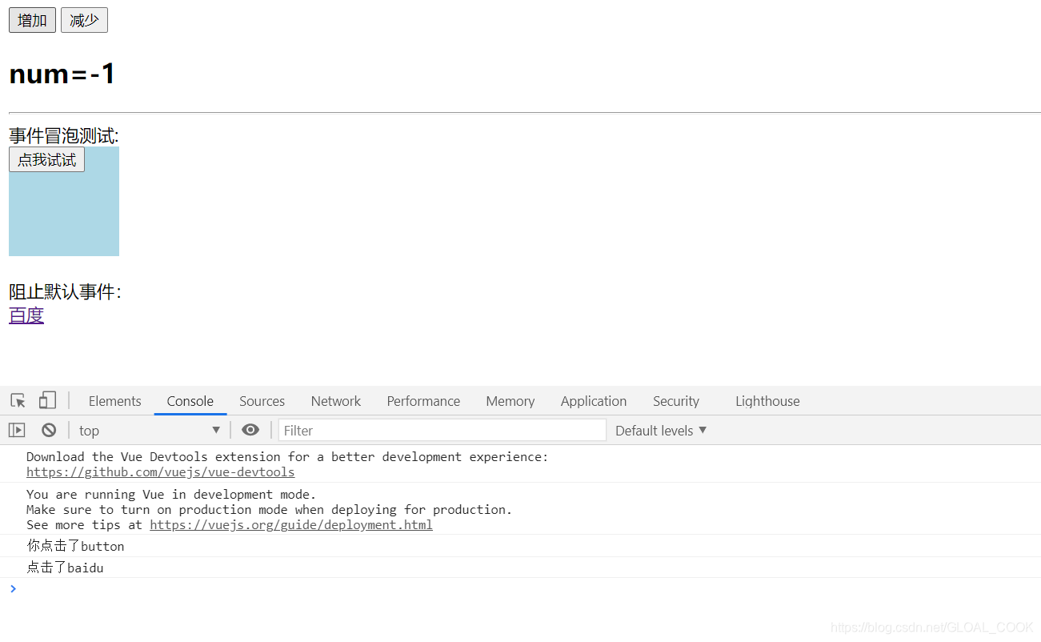Clear the console with the ban icon
The height and width of the screenshot is (642, 1041).
pyautogui.click(x=49, y=431)
